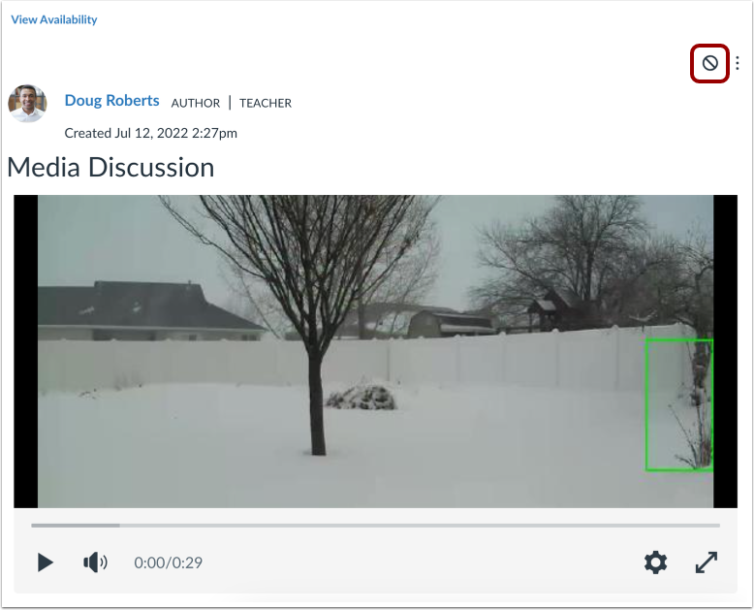The image size is (754, 610).
Task: Click the unpublished circle-slash icon
Action: click(x=709, y=63)
